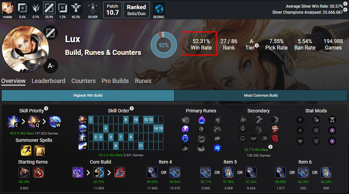This screenshot has width=349, height=194.
Task: Click the 7.55% Pick Rate stat
Action: pos(276,44)
